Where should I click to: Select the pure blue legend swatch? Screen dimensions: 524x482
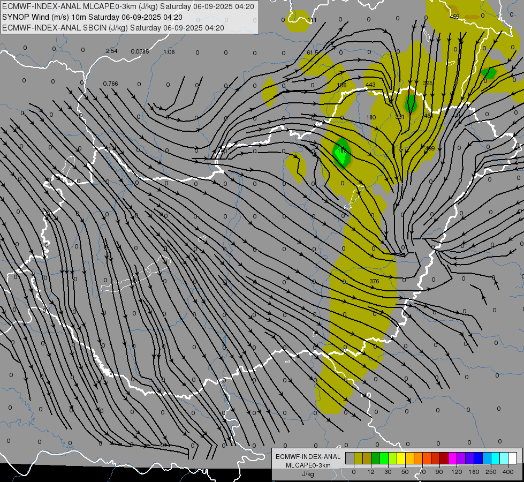pyautogui.click(x=478, y=458)
